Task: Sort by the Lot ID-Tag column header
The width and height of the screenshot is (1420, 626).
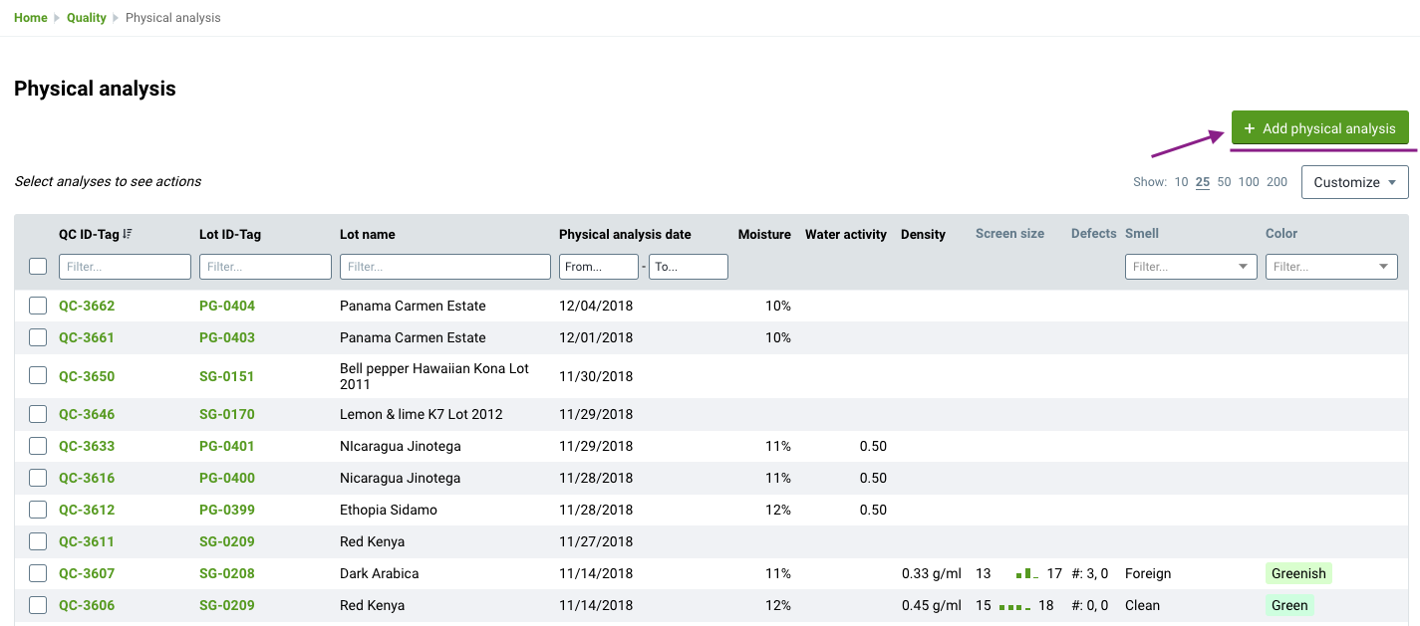Action: tap(230, 235)
